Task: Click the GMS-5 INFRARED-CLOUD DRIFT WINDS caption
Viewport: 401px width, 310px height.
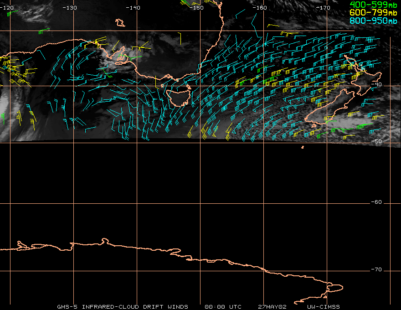Action: click(123, 307)
